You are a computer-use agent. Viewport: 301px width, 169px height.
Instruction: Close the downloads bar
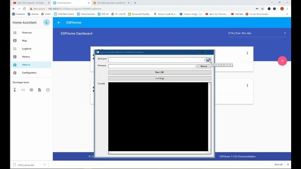point(288,165)
